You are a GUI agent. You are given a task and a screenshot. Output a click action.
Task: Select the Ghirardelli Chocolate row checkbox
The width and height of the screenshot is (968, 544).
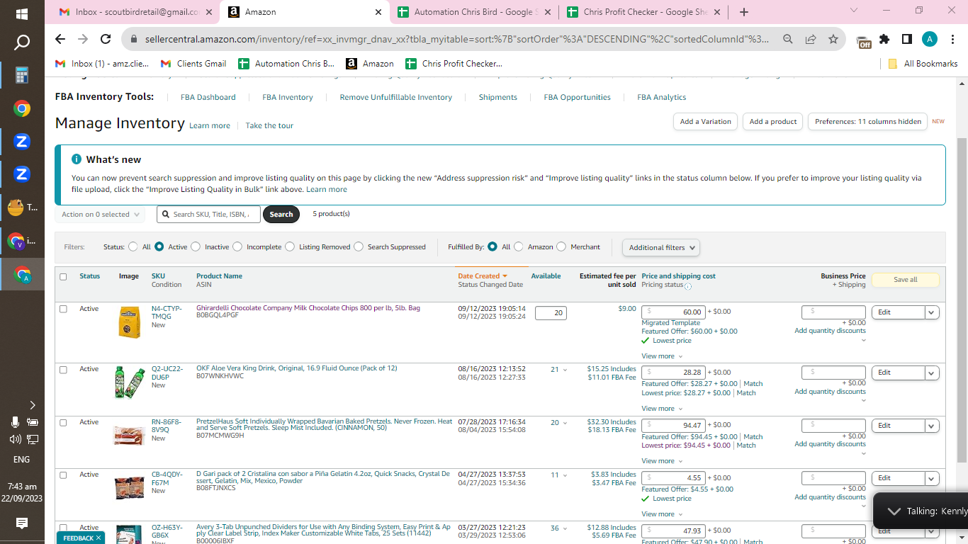tap(63, 310)
